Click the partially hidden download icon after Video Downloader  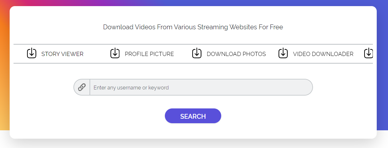tap(369, 53)
